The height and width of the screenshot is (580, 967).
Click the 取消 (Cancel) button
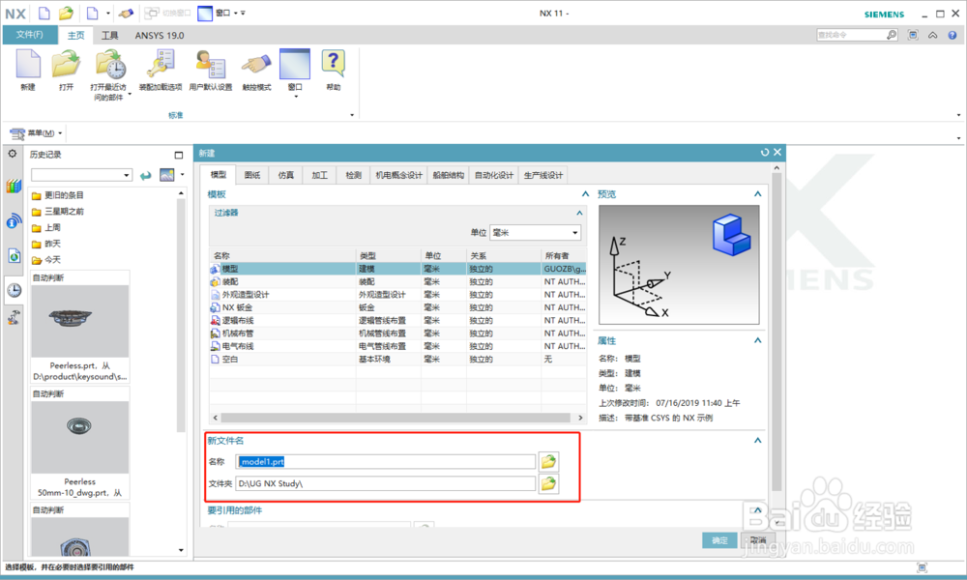point(758,540)
